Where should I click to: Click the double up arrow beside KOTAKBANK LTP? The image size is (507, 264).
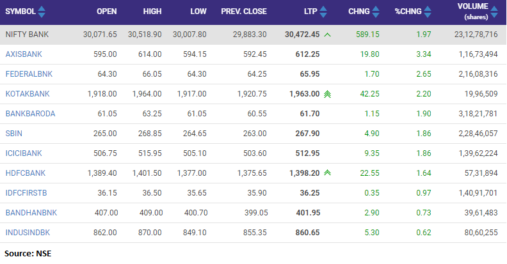(327, 94)
